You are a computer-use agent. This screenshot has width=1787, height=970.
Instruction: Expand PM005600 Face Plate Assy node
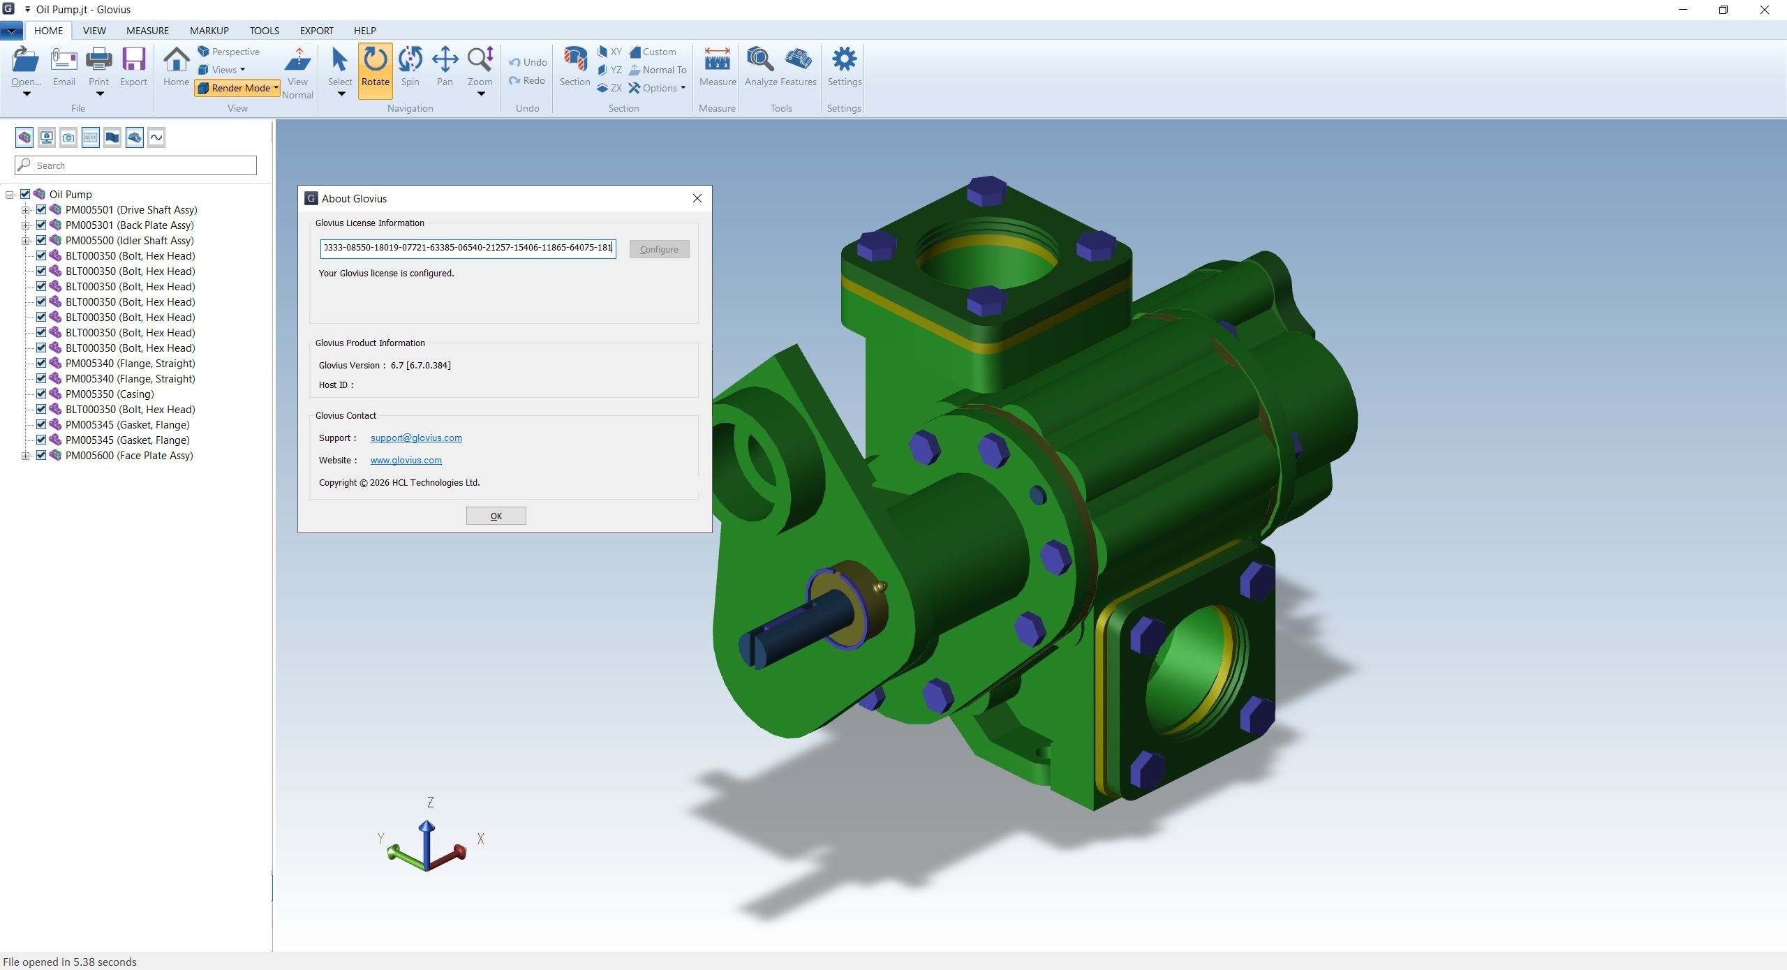pos(26,456)
